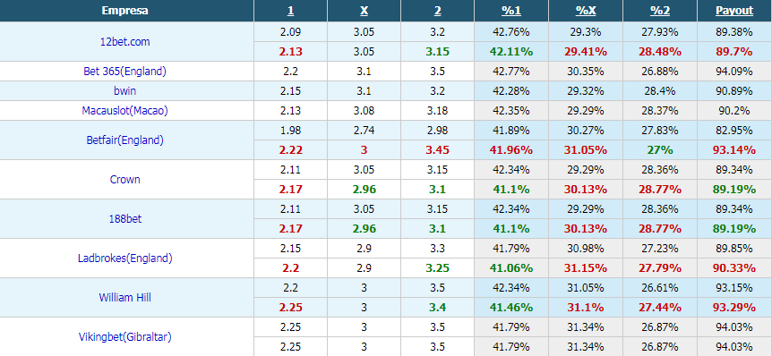Open the Ladbrokes(England) link
Screen dimensions: 772x356
coord(125,259)
